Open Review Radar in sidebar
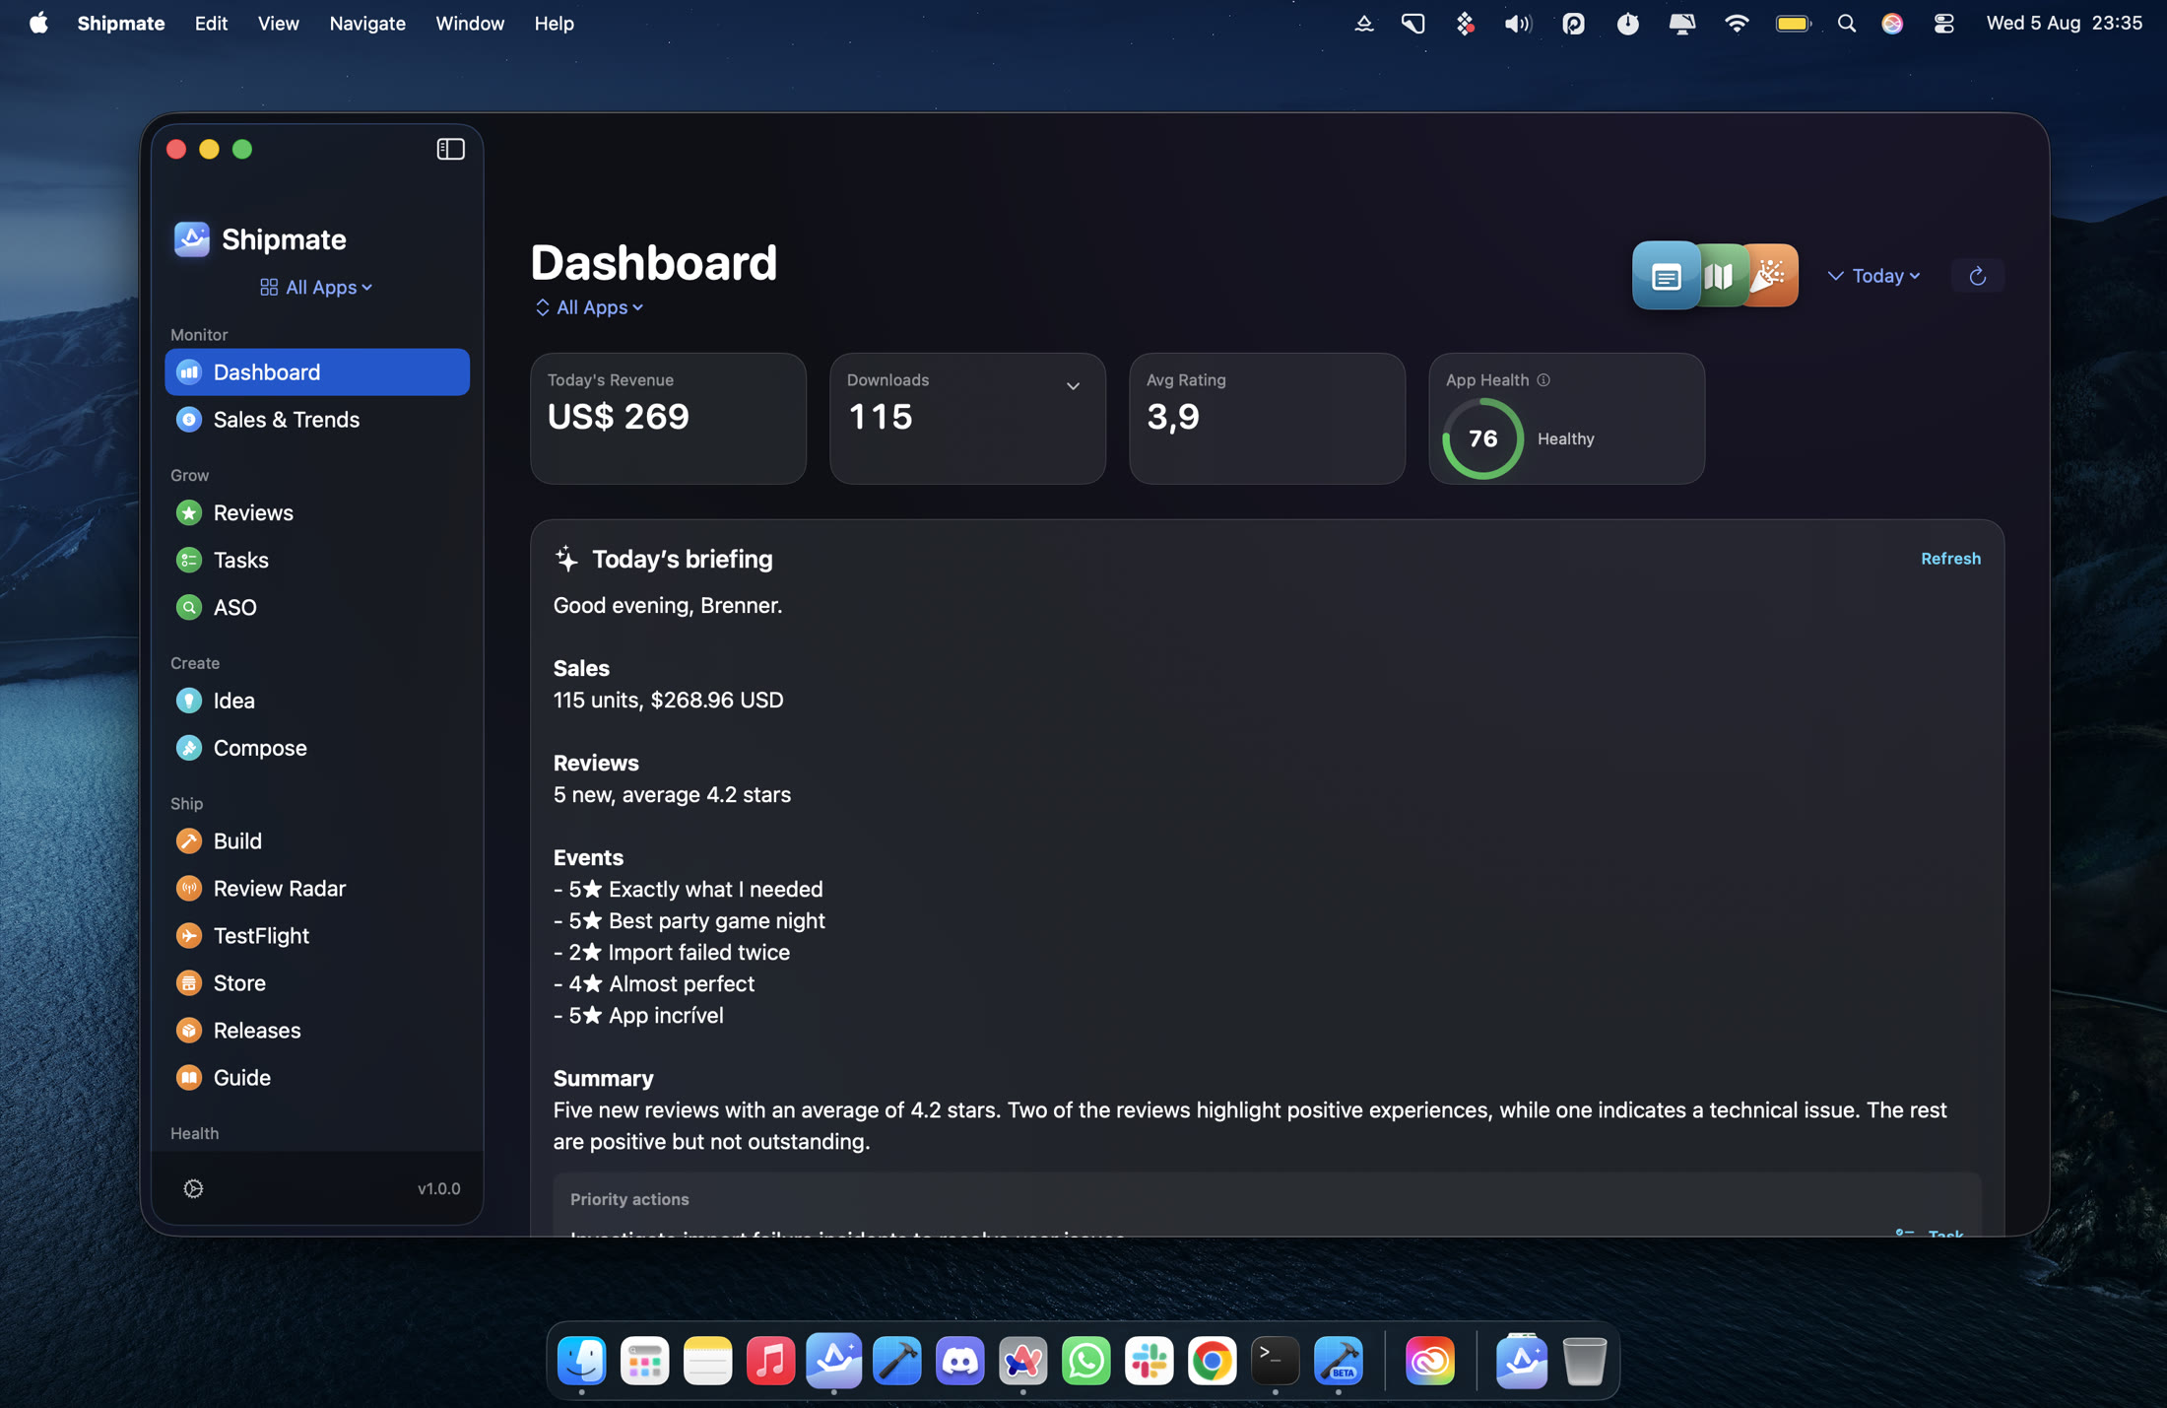2167x1408 pixels. tap(317, 888)
